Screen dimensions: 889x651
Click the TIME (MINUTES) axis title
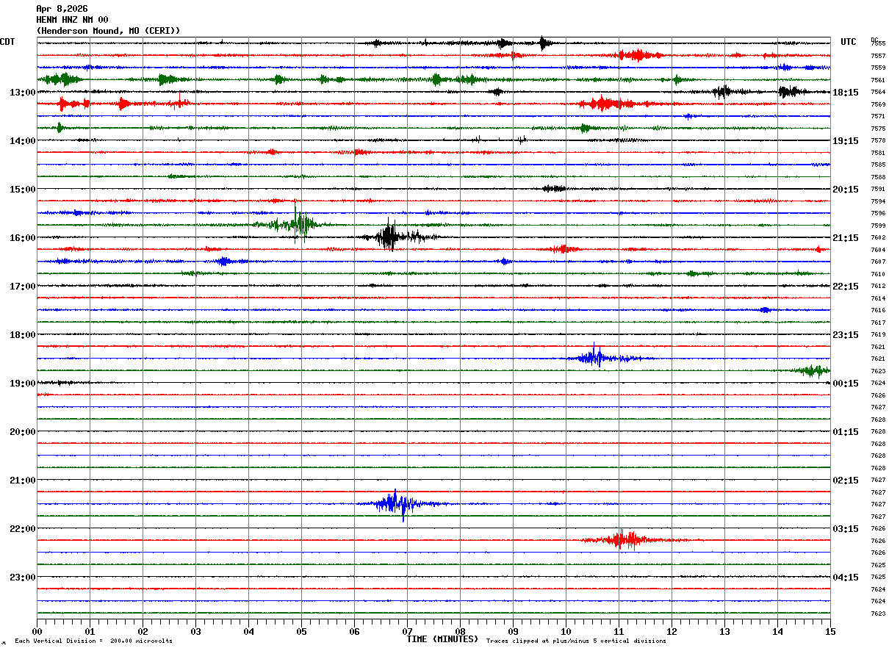coord(442,639)
